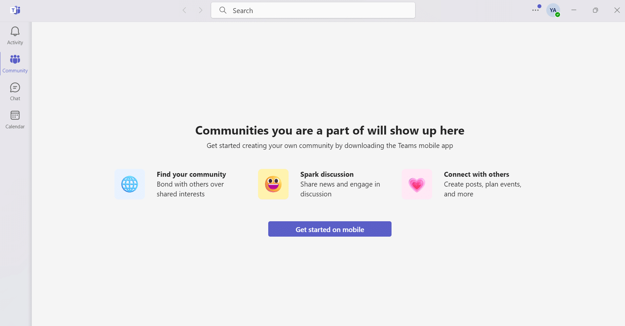
Task: Open the Chat bubble icon
Action: [15, 87]
